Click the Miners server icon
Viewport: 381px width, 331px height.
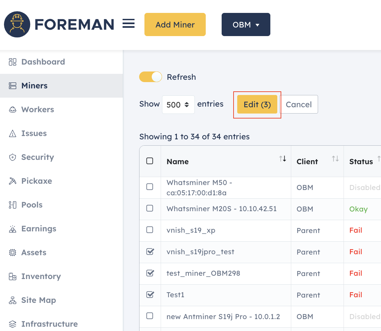[13, 86]
